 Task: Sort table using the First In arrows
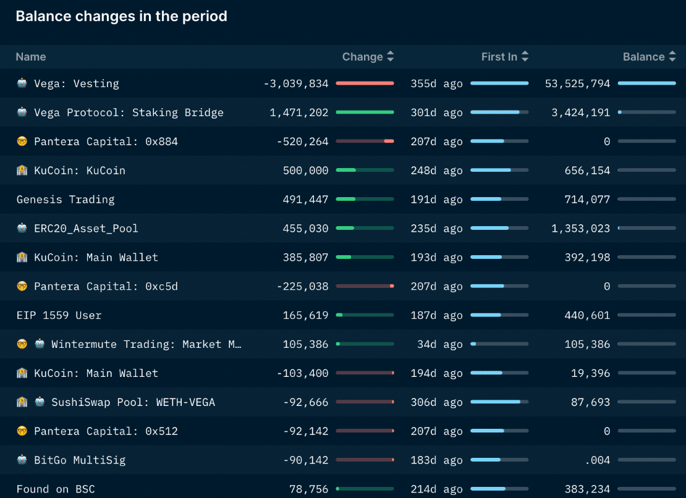coord(525,57)
